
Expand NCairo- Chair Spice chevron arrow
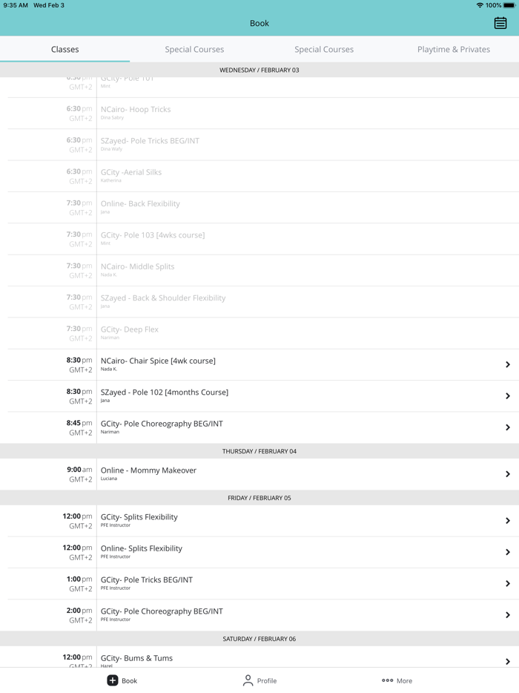(508, 364)
